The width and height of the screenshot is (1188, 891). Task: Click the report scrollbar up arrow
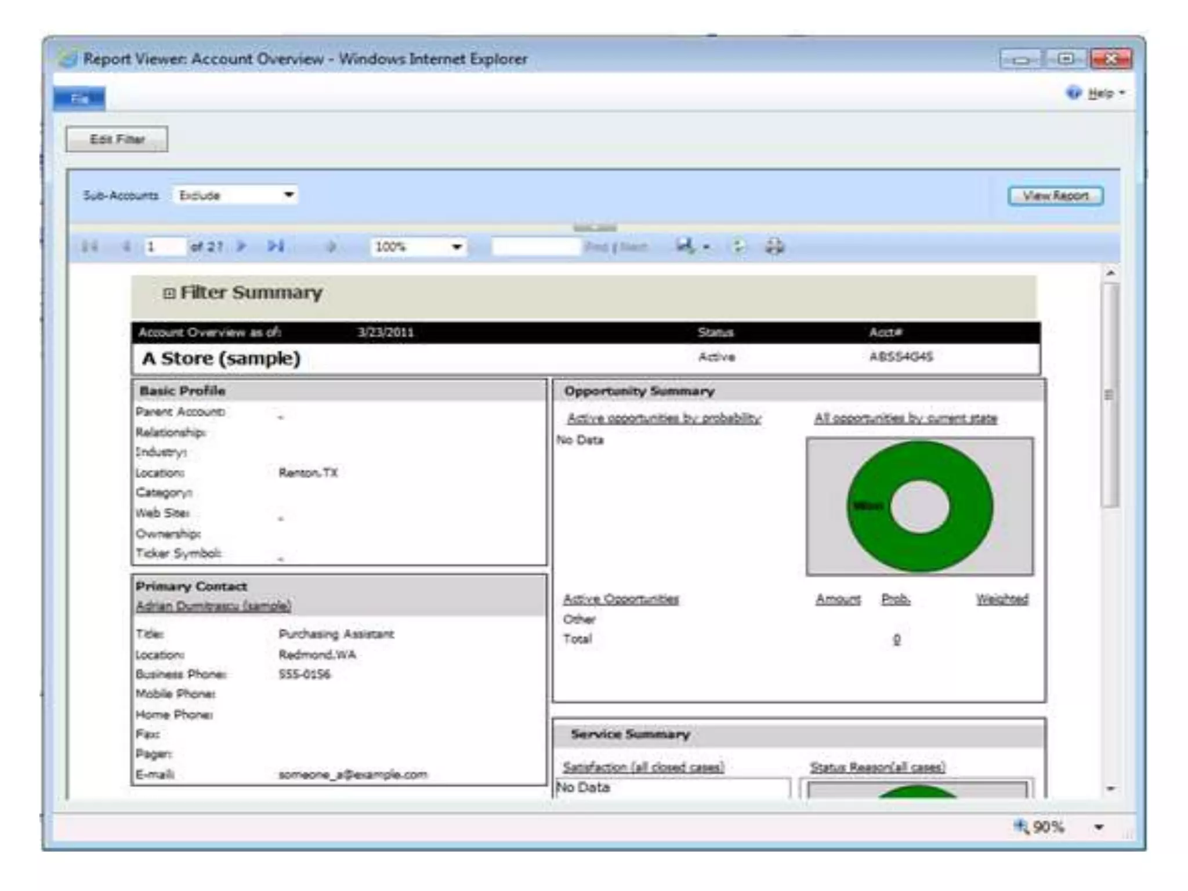coord(1110,273)
